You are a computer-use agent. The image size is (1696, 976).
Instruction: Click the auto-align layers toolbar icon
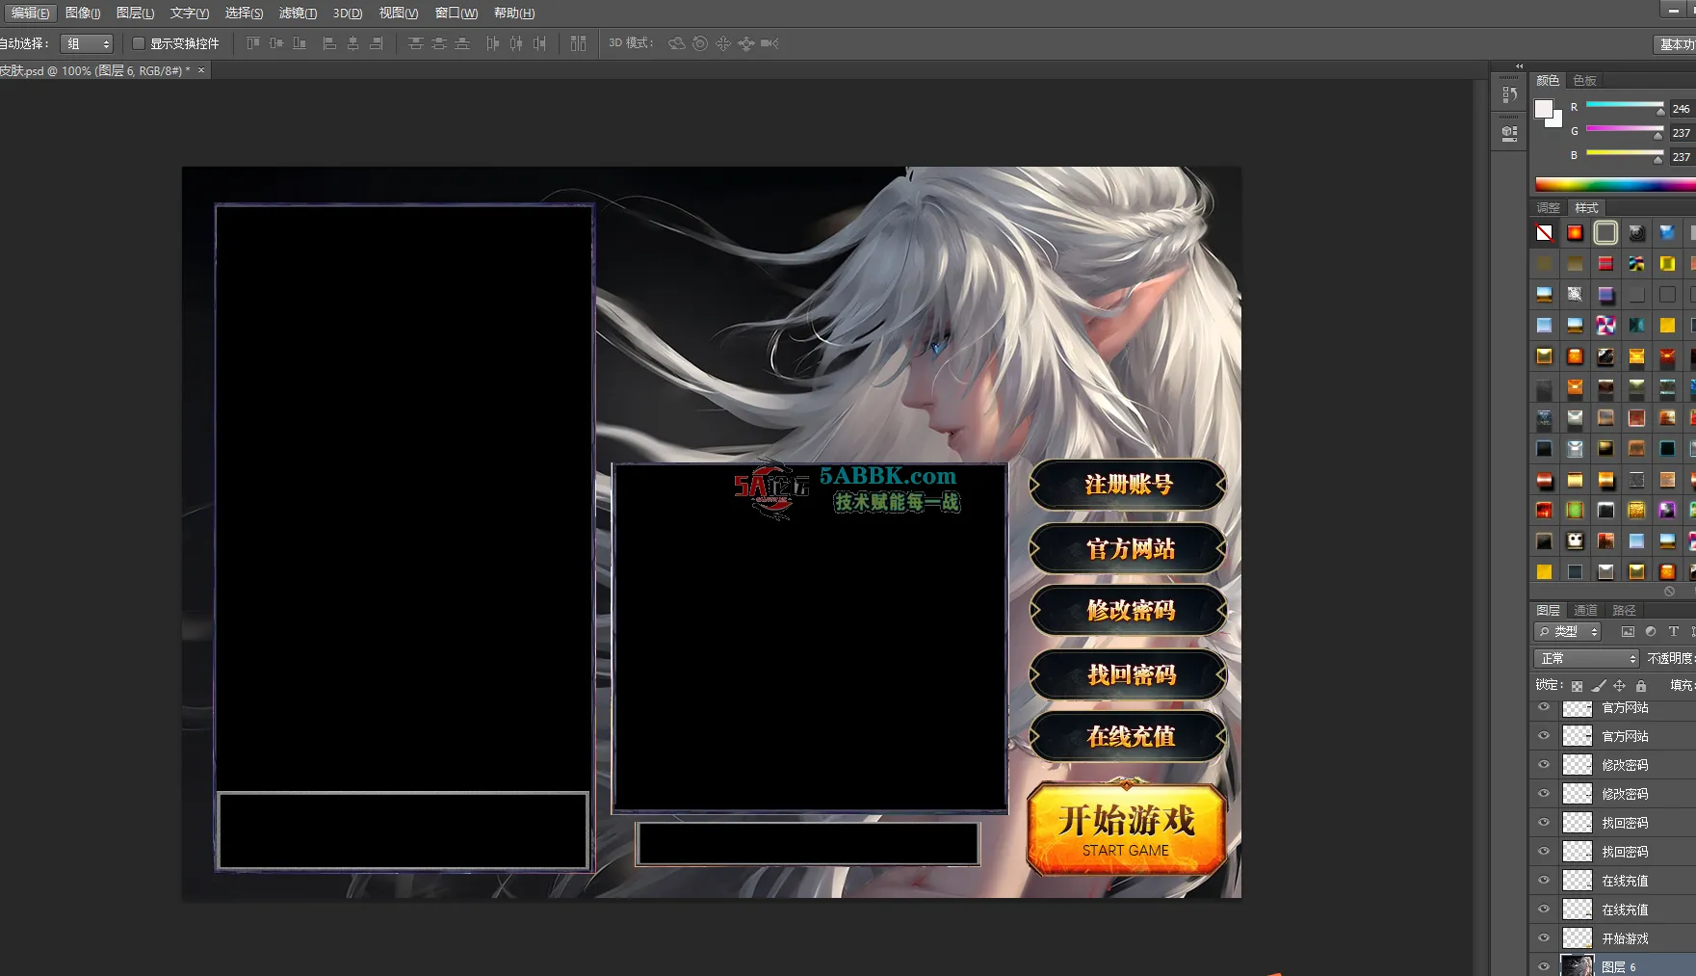click(x=578, y=43)
